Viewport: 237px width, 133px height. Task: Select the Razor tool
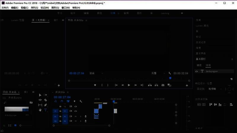[46, 100]
